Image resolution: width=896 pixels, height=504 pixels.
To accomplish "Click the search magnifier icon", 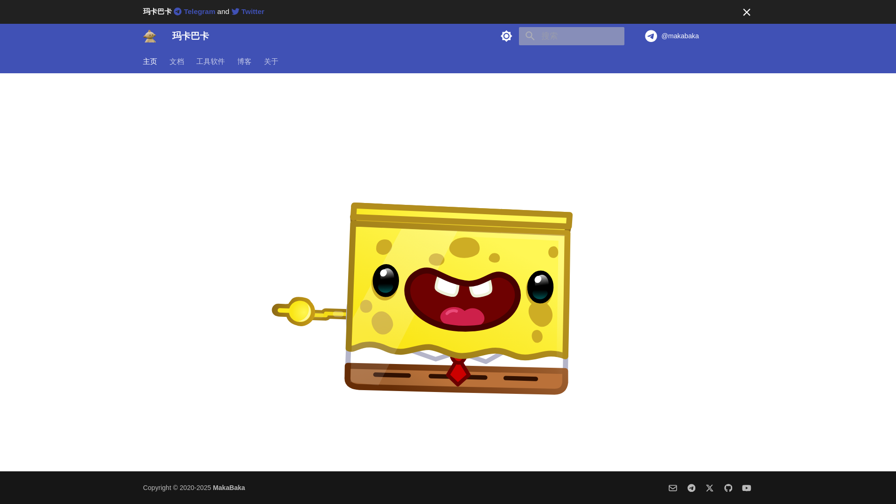I will coord(530,36).
